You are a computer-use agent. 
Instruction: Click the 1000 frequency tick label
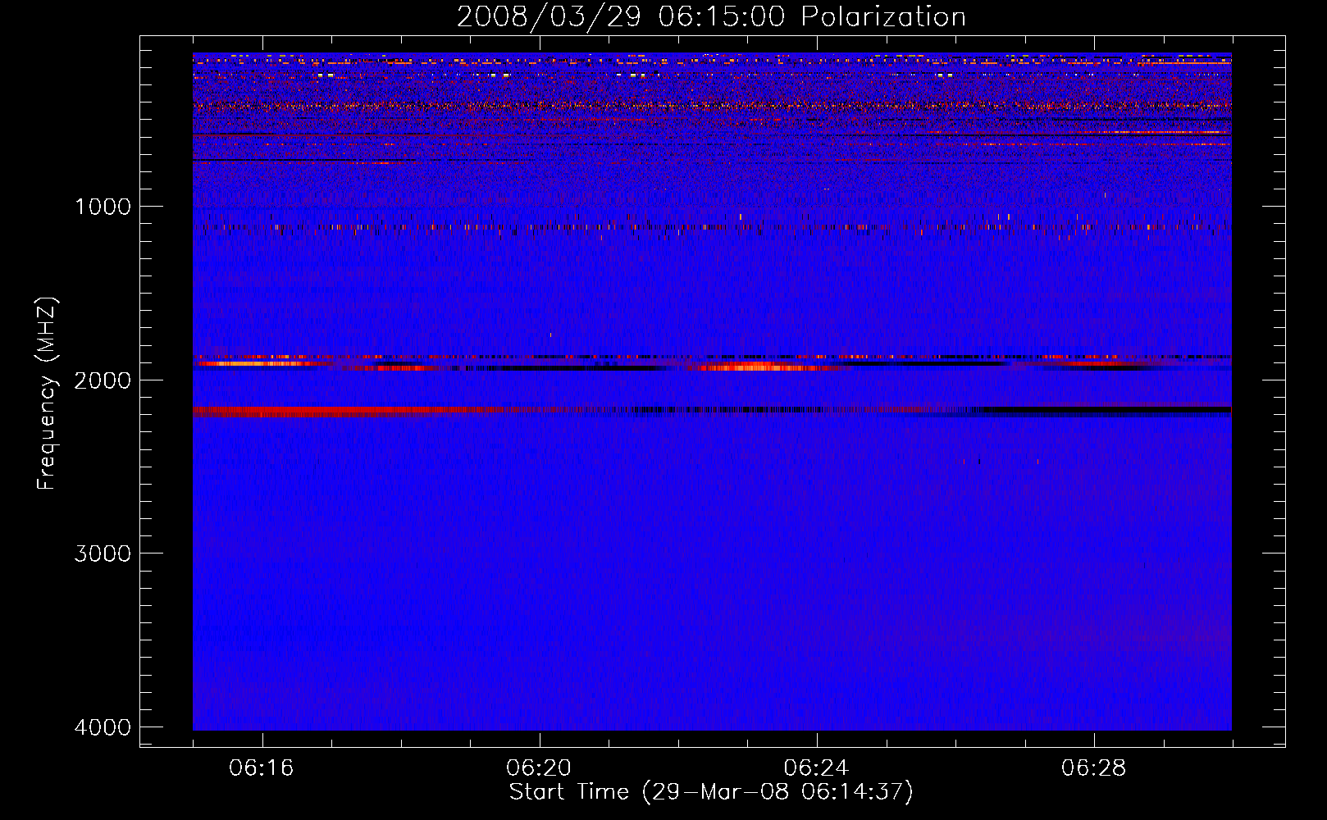[x=103, y=206]
